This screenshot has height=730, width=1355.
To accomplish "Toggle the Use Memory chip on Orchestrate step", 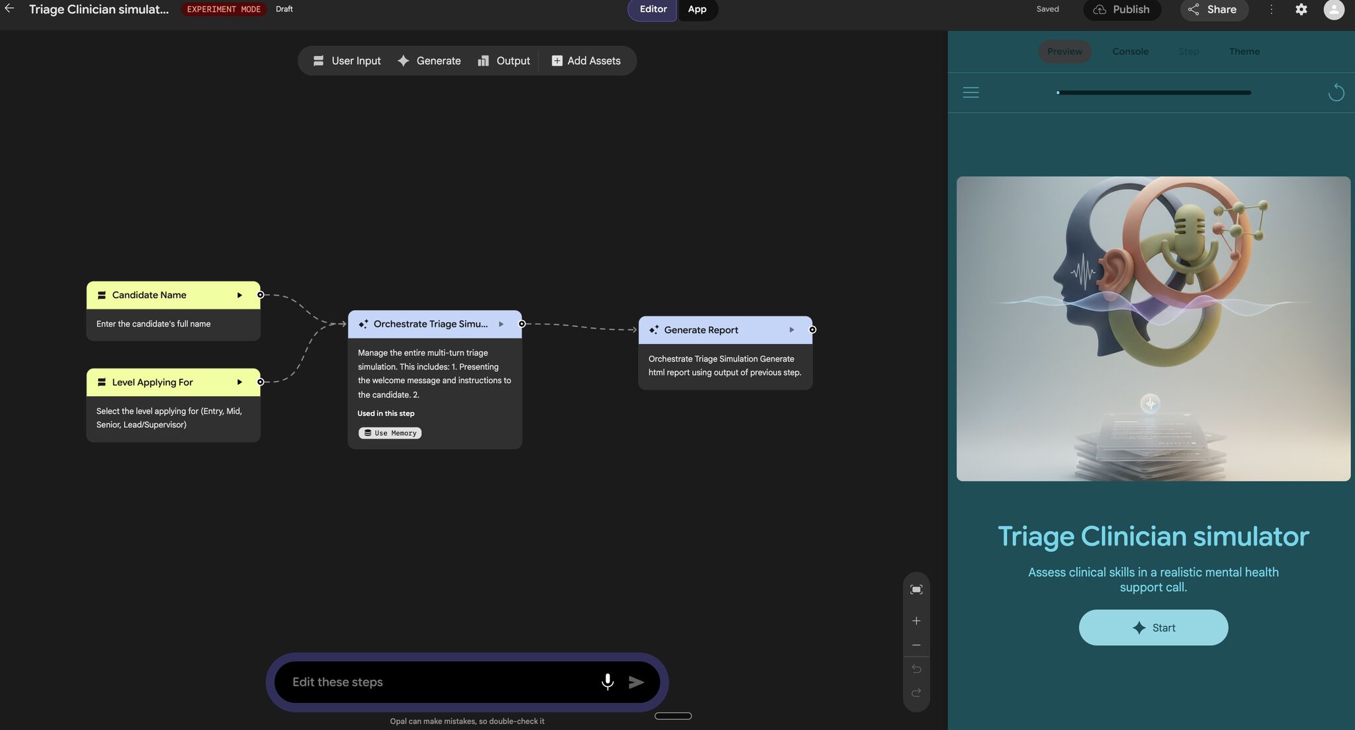I will 390,432.
